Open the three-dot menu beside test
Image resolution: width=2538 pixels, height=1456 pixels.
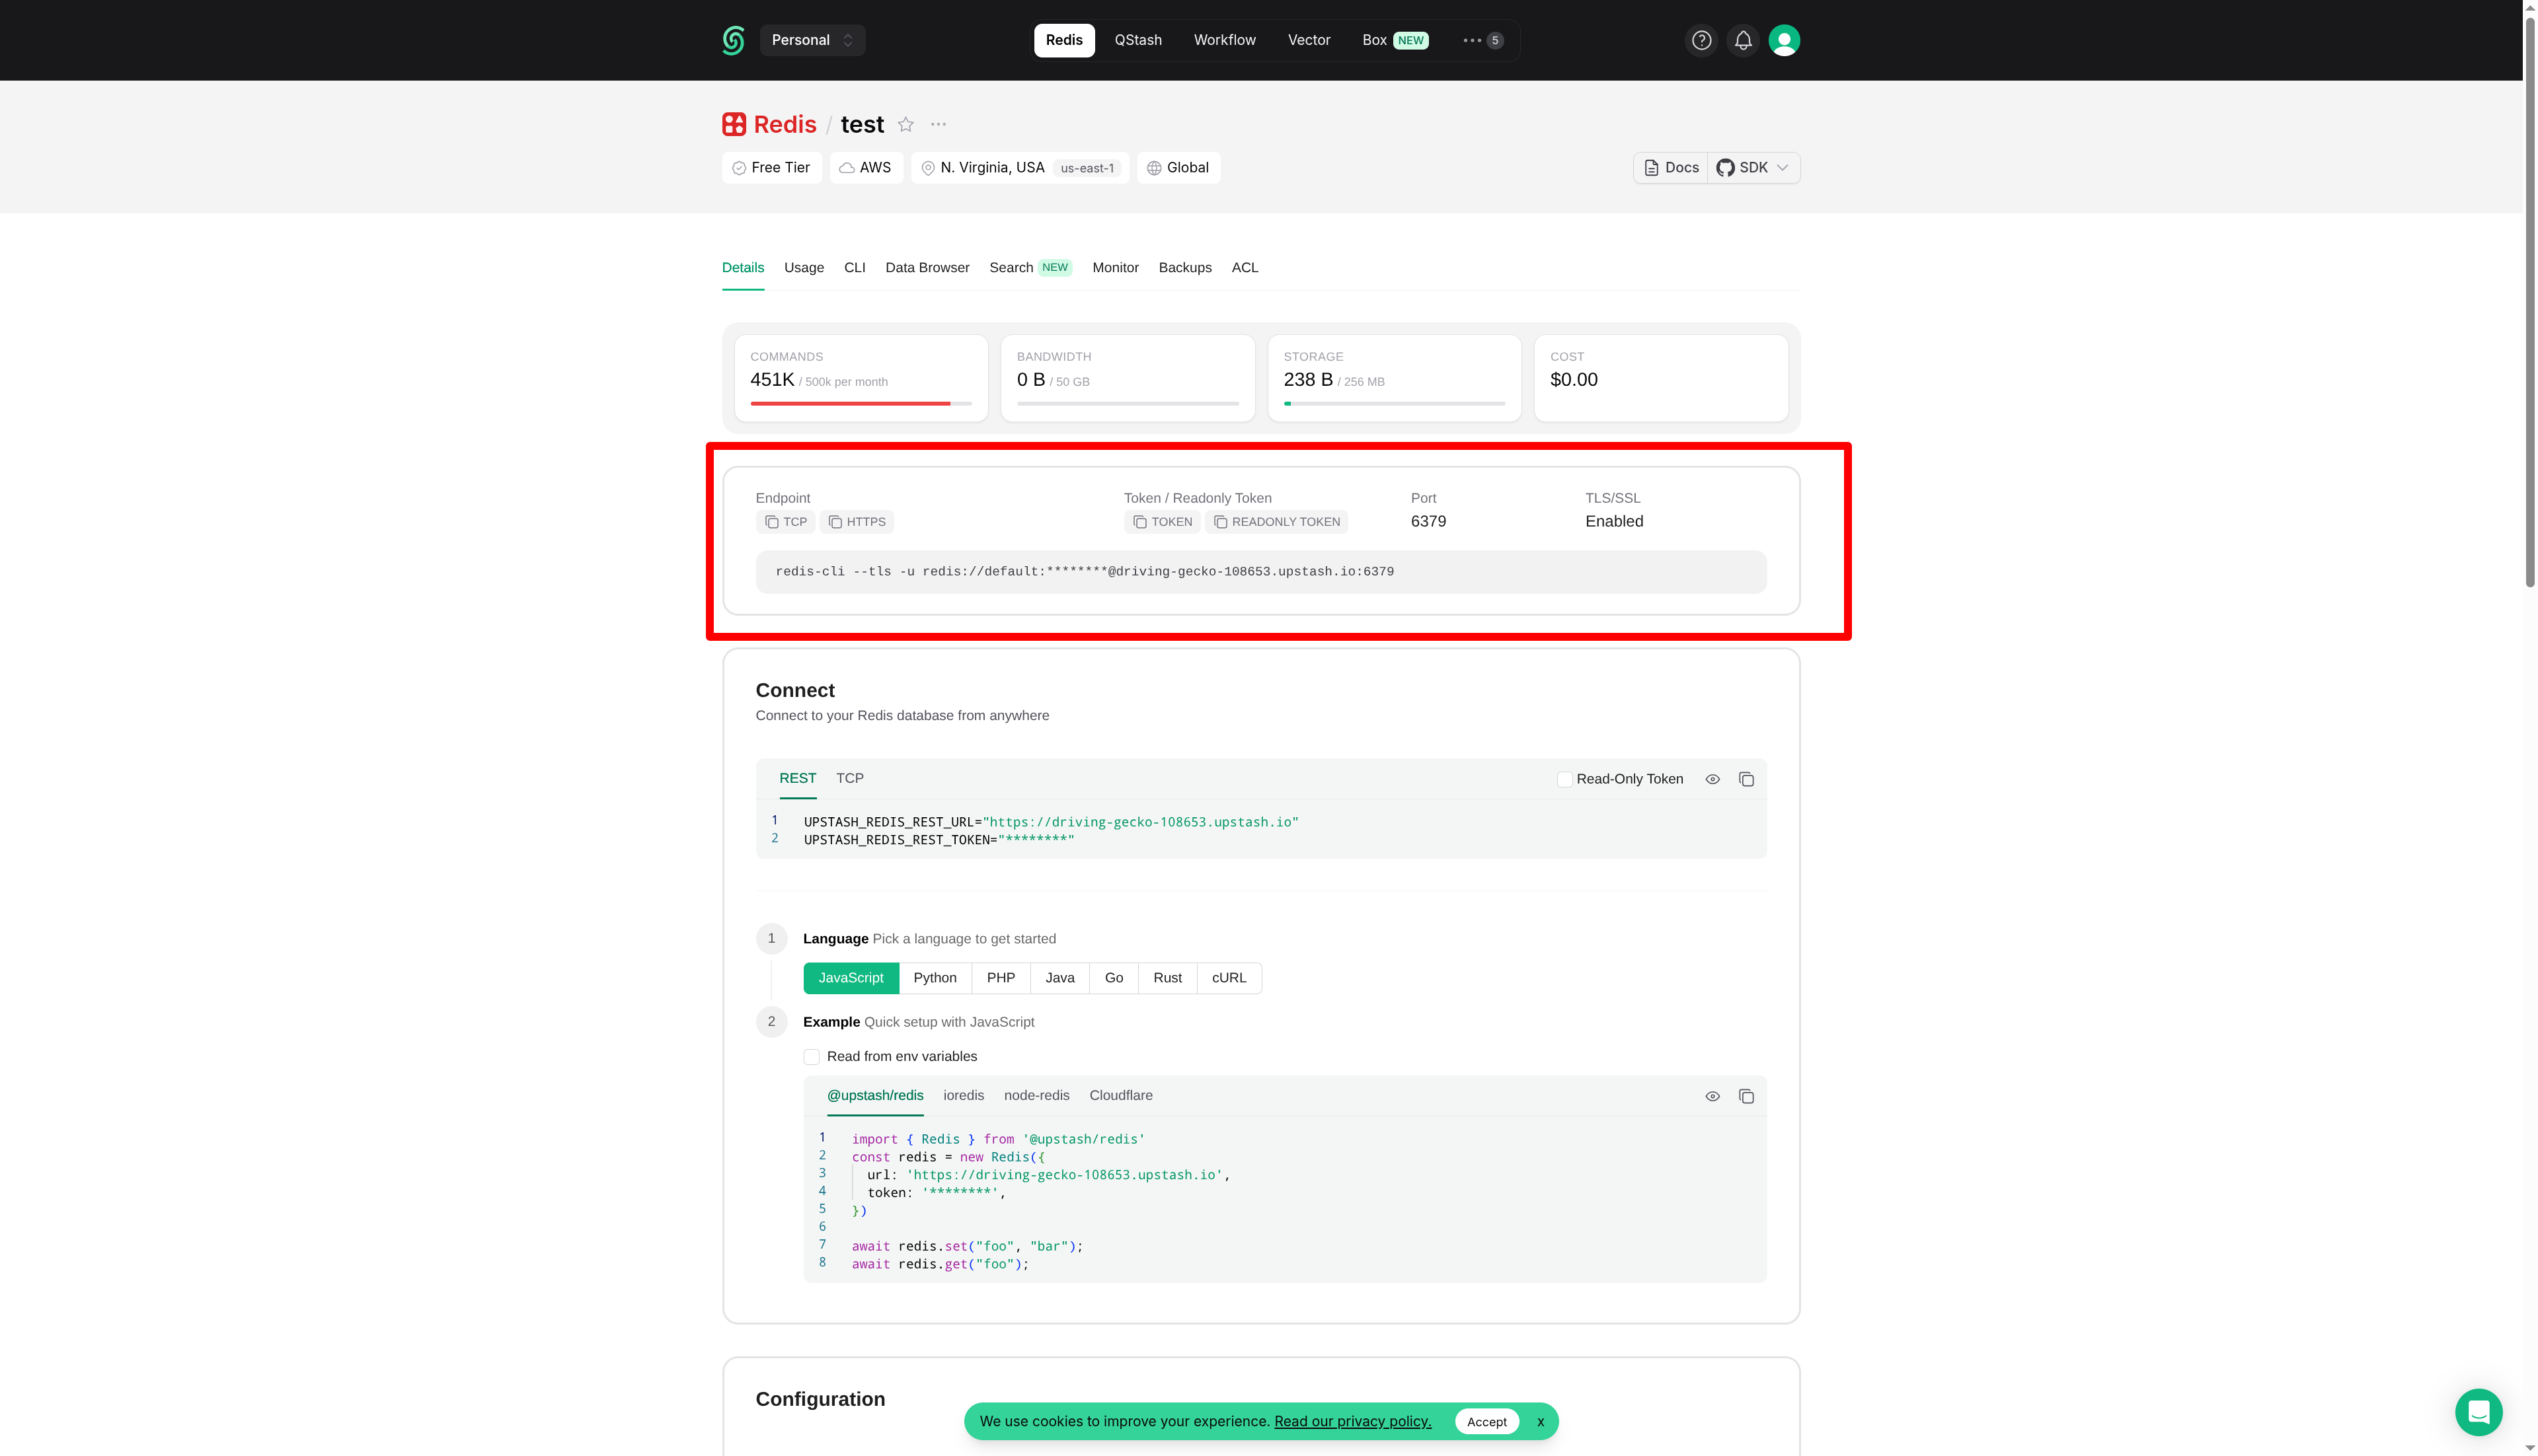[939, 124]
